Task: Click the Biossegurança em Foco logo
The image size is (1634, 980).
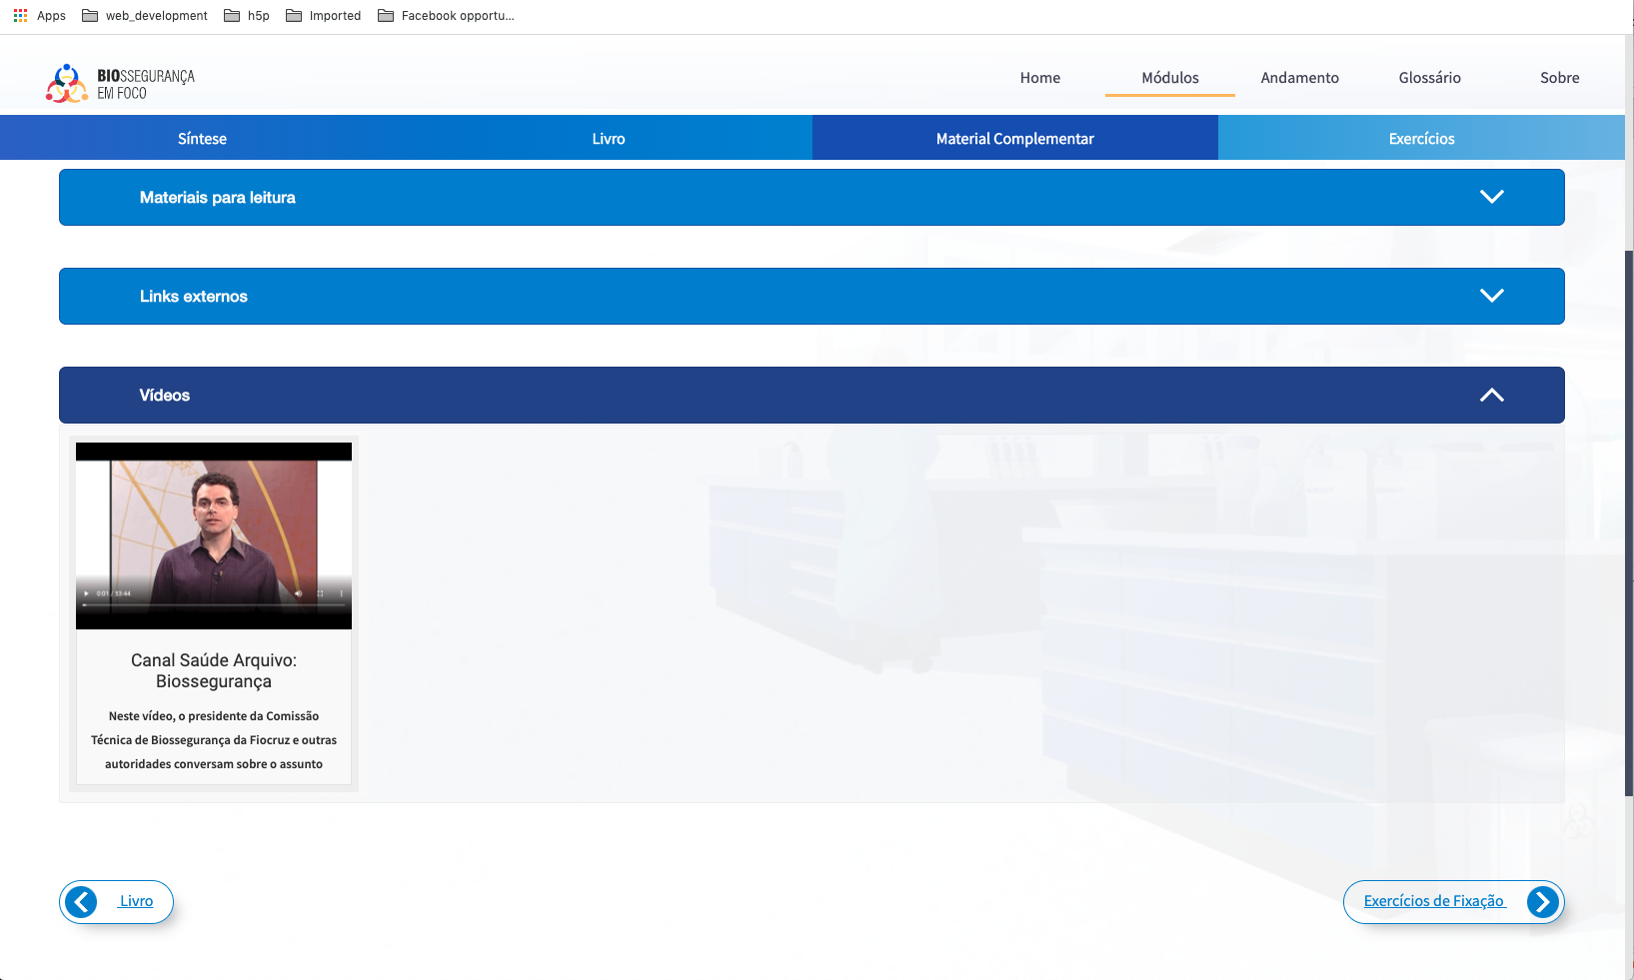Action: [x=120, y=84]
